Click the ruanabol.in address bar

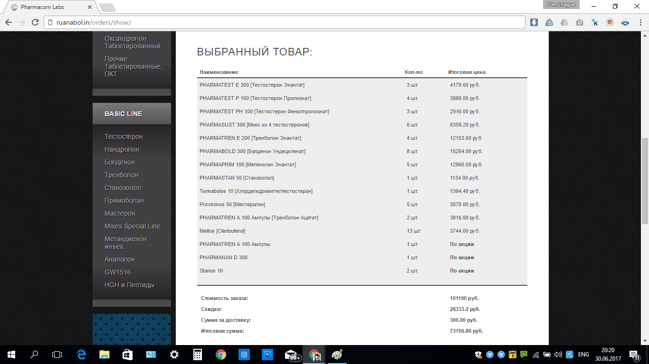tap(285, 22)
